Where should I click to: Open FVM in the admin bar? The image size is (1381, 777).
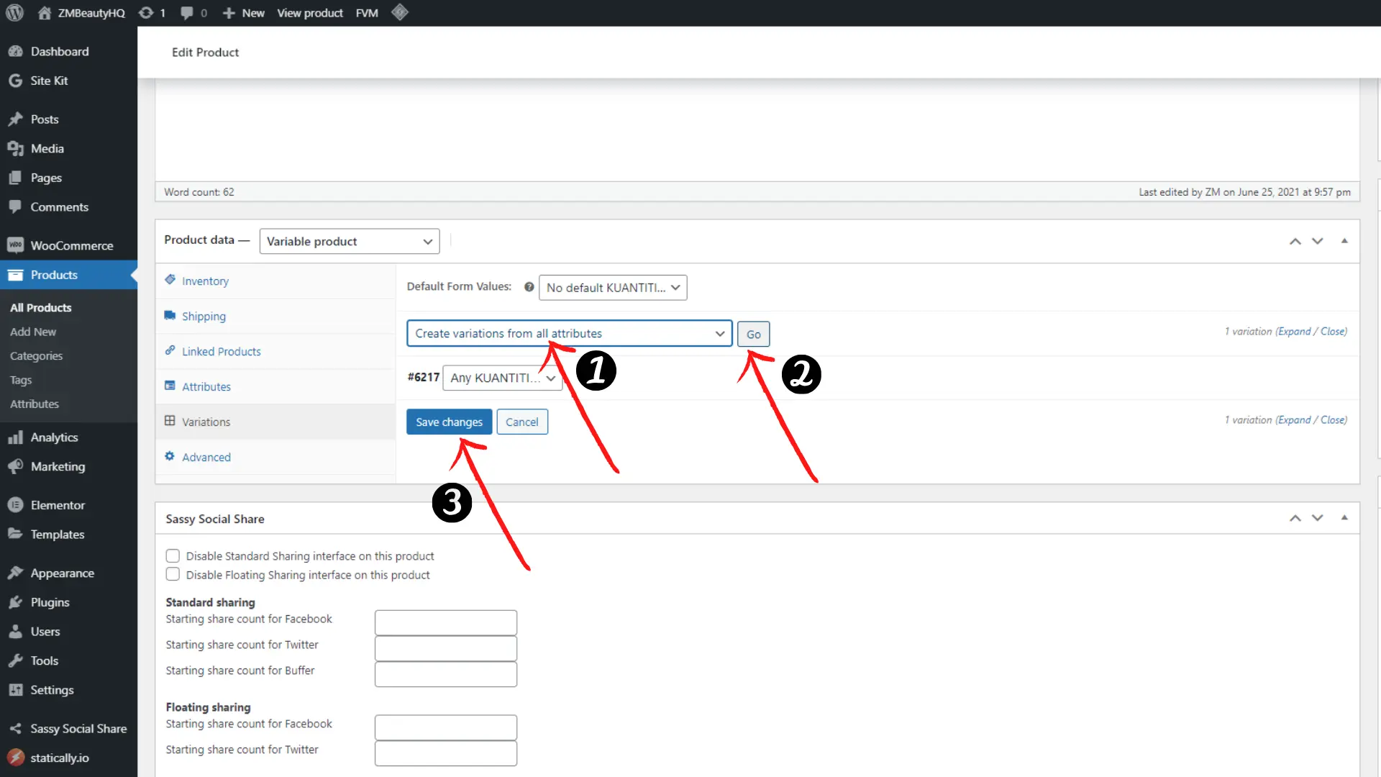tap(367, 13)
